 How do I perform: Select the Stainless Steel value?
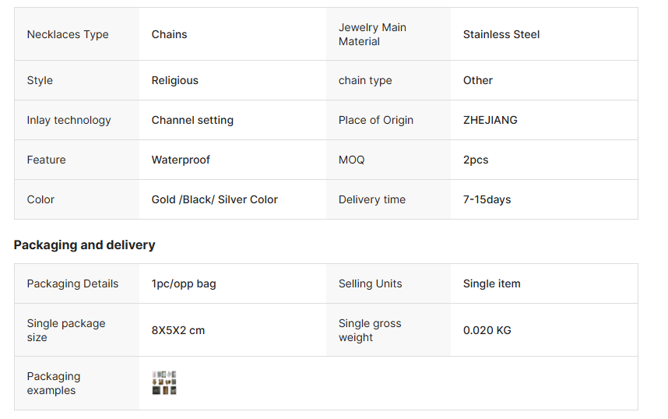(501, 34)
